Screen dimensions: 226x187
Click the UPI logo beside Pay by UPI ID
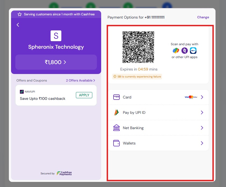tap(116, 112)
